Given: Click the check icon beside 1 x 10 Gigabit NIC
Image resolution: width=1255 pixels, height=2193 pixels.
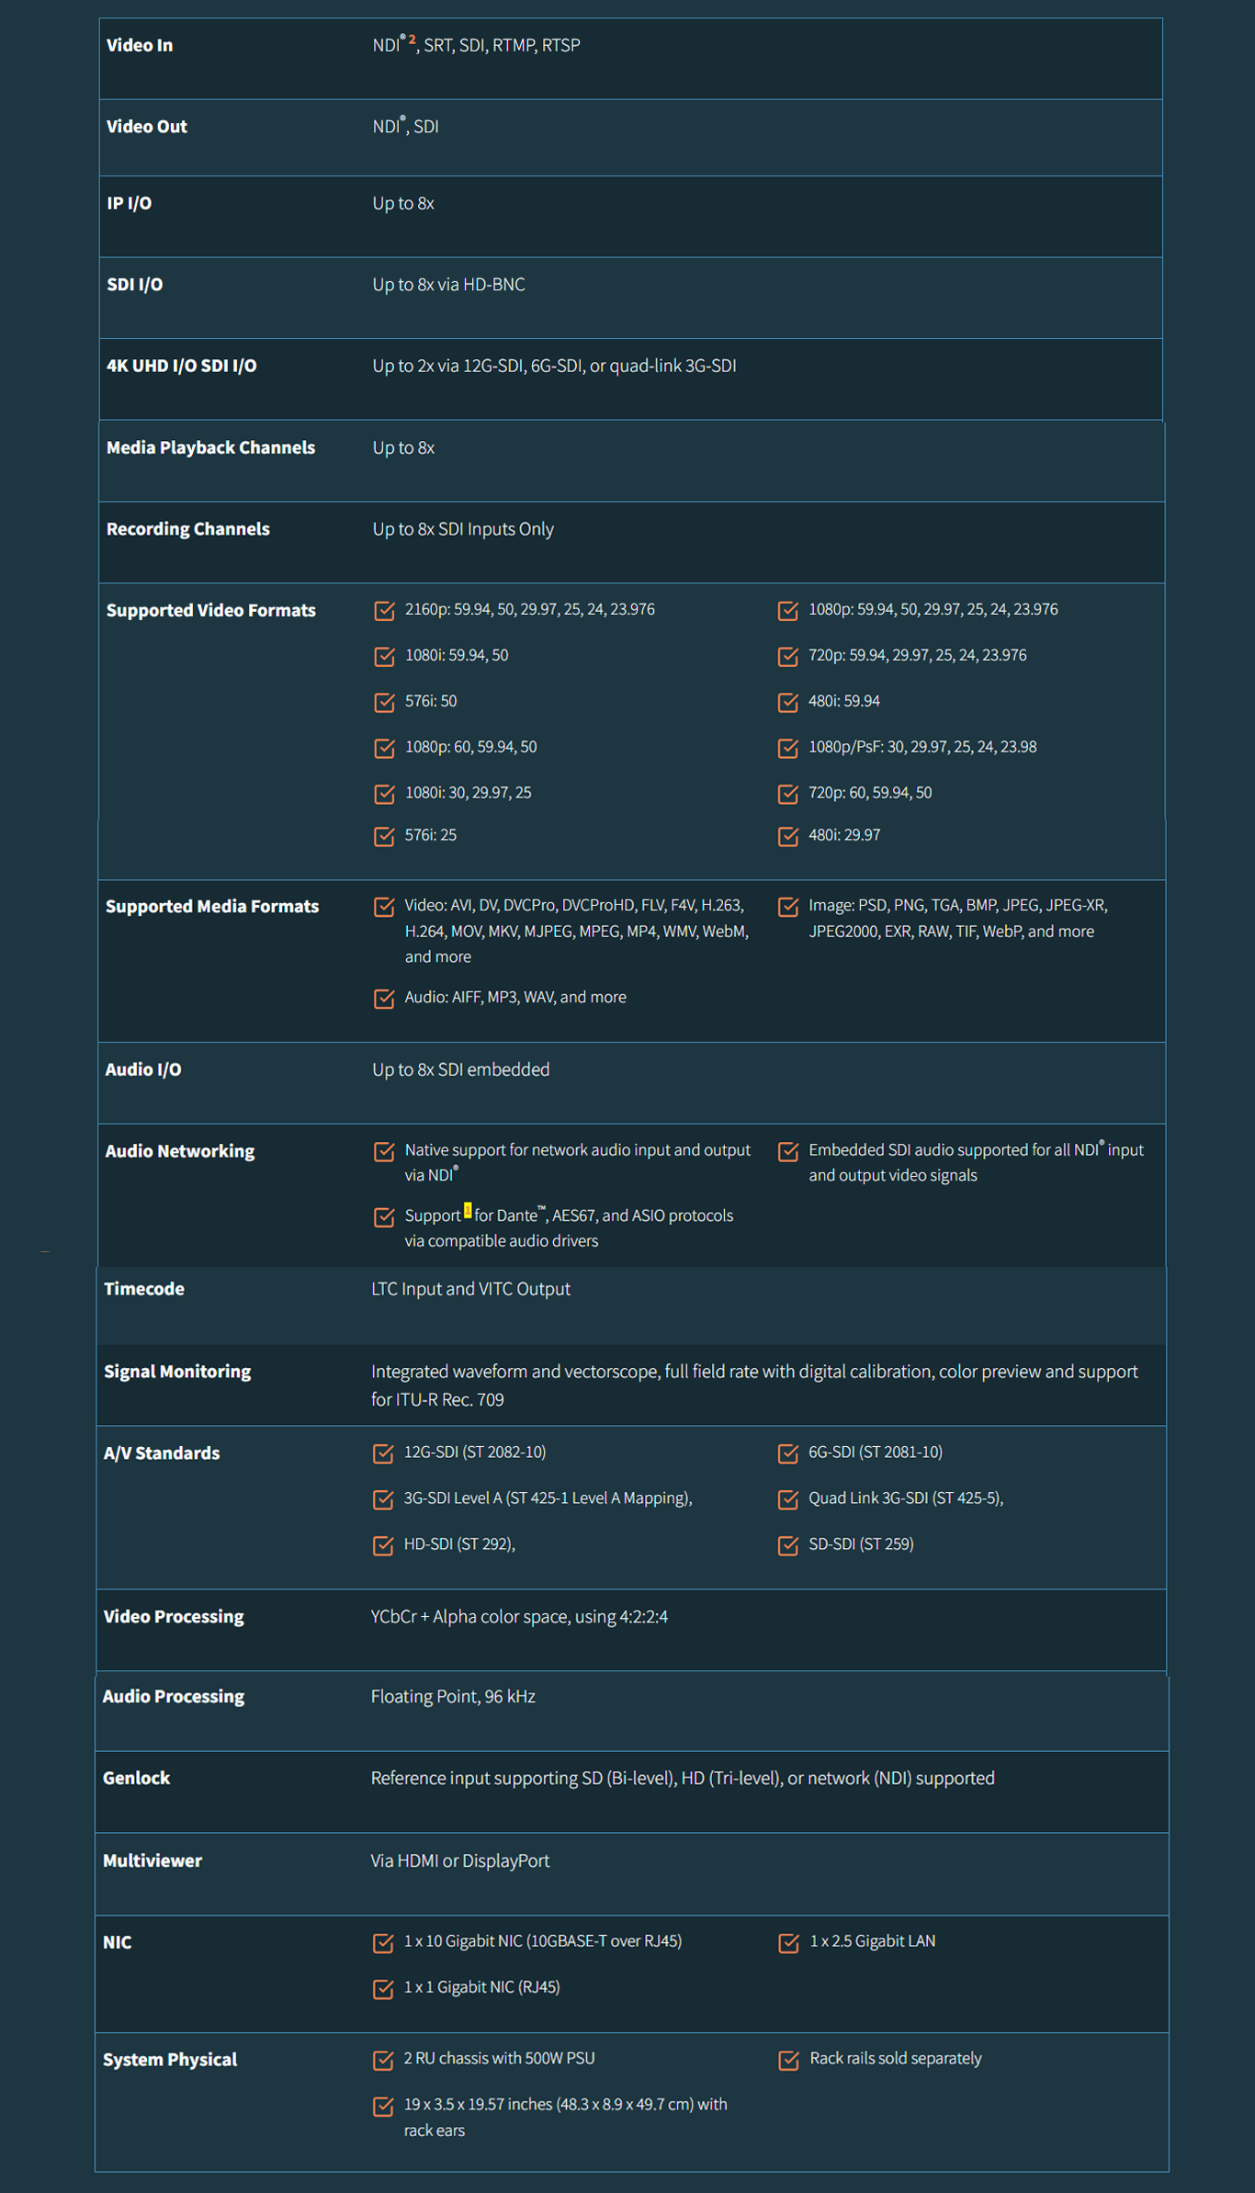Looking at the screenshot, I should click(383, 1942).
